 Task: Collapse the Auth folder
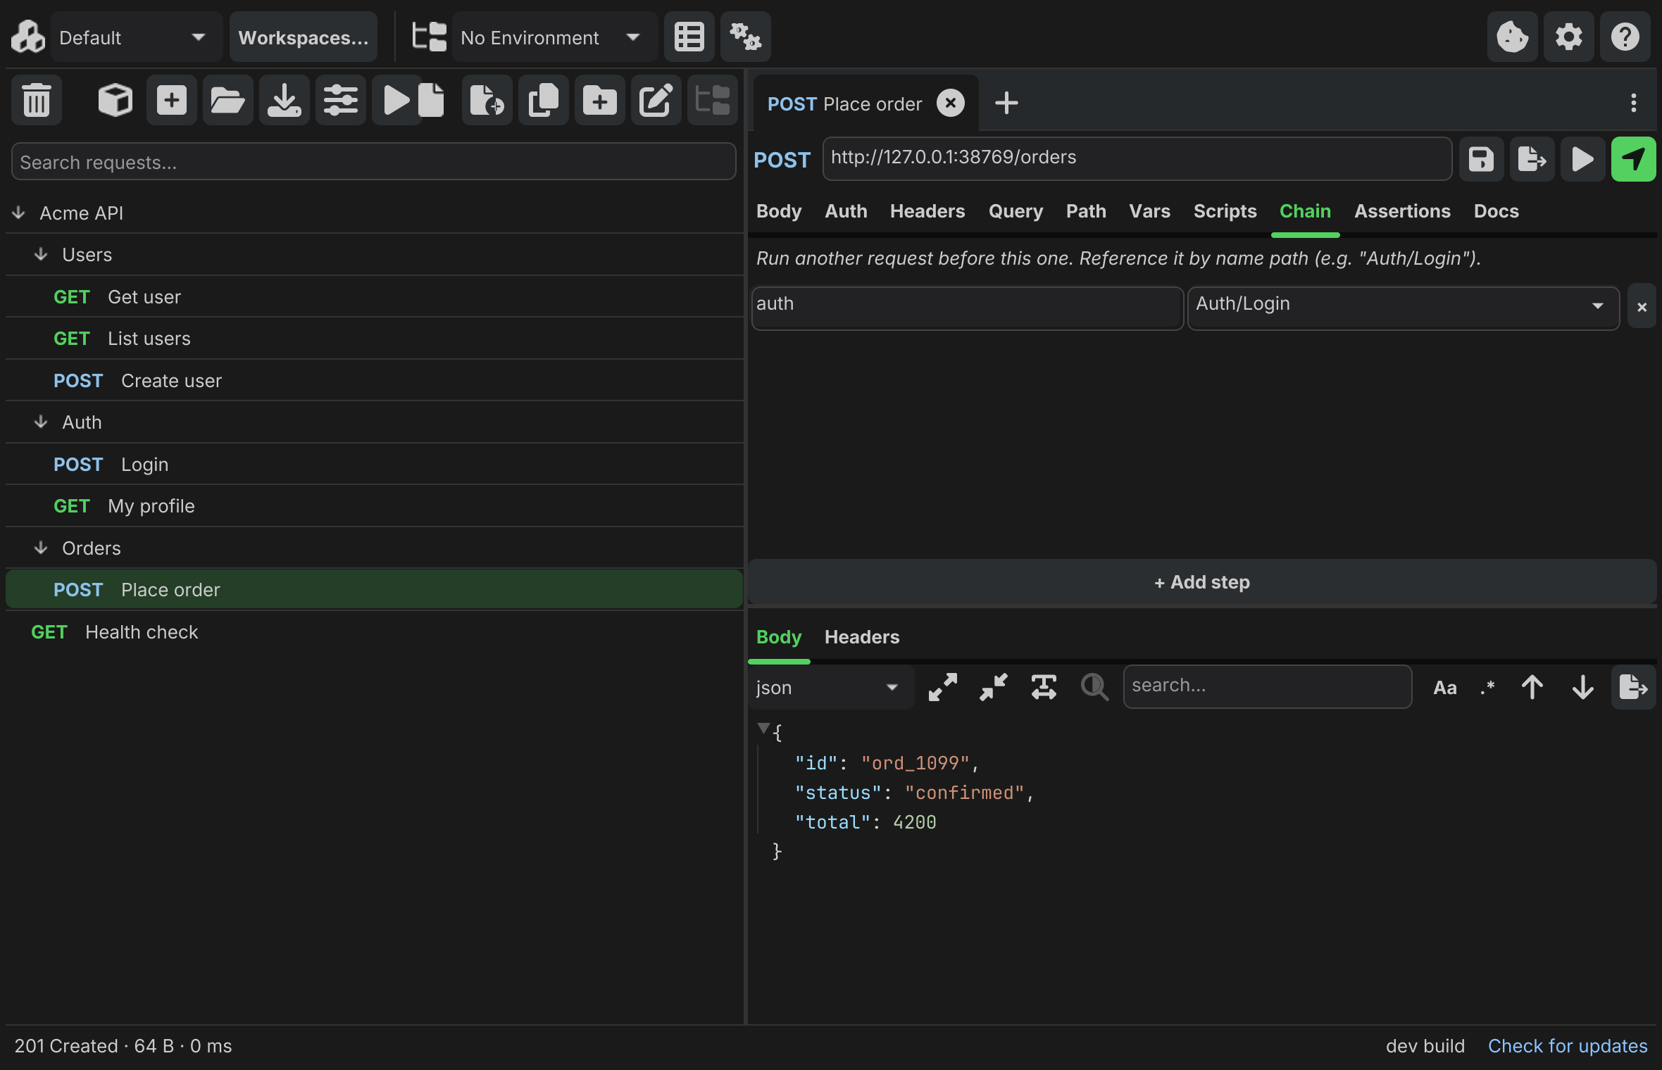click(42, 422)
